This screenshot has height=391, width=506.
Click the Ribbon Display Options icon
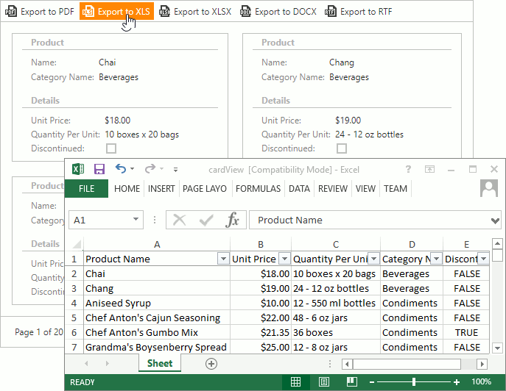pyautogui.click(x=429, y=169)
